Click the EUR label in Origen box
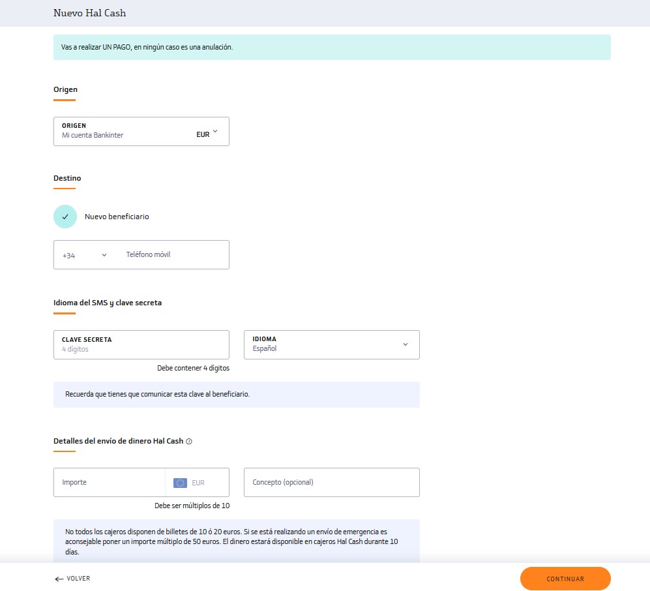Image resolution: width=650 pixels, height=591 pixels. click(x=203, y=134)
